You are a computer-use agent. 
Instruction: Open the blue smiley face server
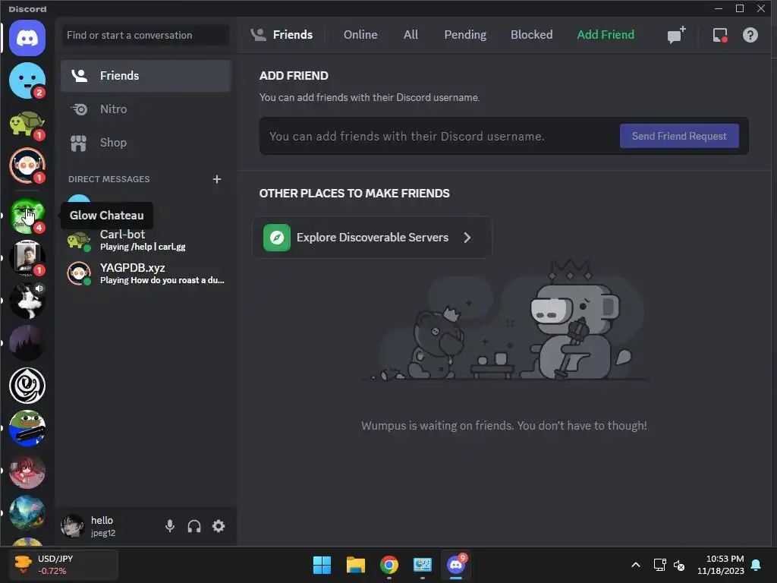[27, 80]
